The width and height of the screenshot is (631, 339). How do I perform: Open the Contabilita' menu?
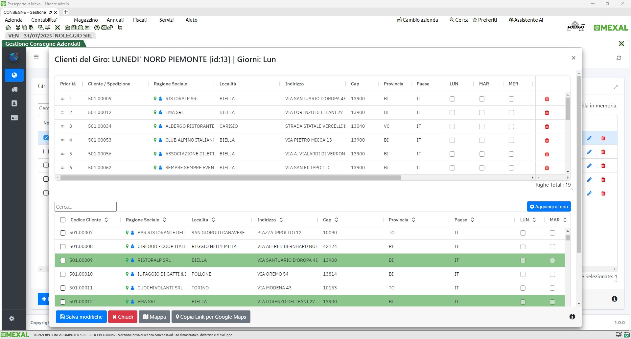point(44,20)
